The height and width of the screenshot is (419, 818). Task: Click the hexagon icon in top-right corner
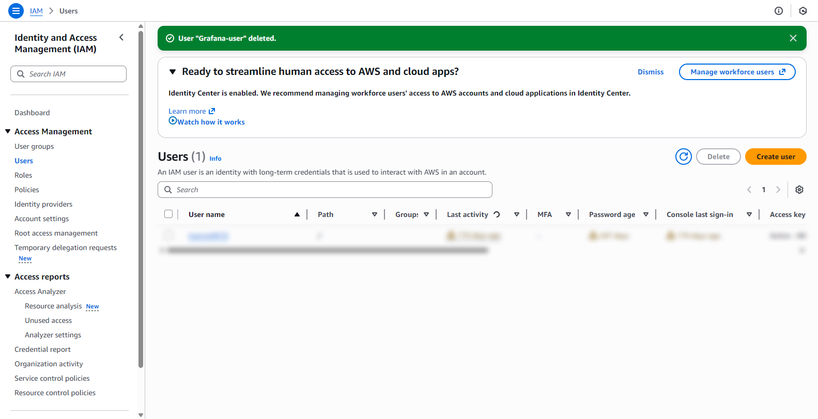803,11
